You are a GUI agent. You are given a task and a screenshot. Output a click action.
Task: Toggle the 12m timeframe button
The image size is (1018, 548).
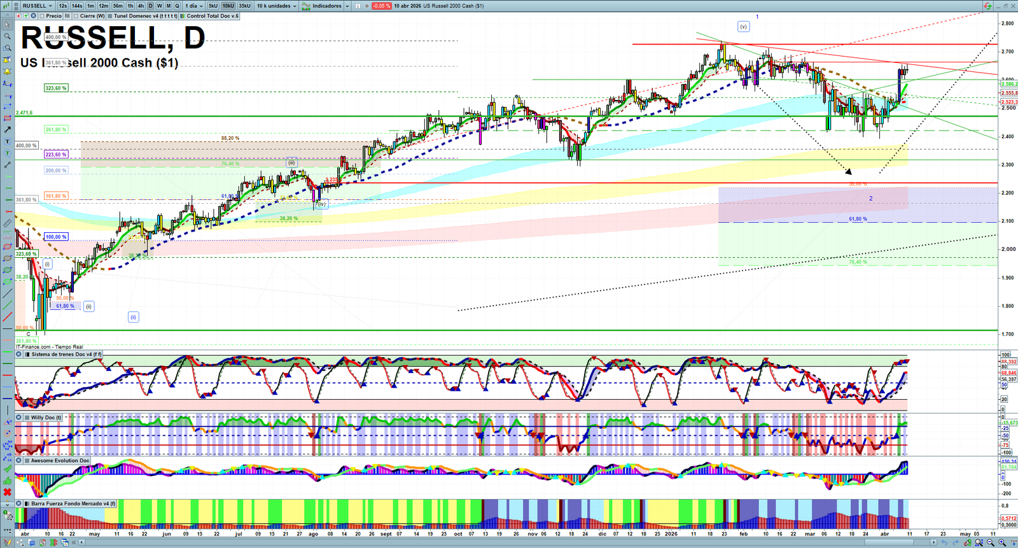pyautogui.click(x=103, y=6)
